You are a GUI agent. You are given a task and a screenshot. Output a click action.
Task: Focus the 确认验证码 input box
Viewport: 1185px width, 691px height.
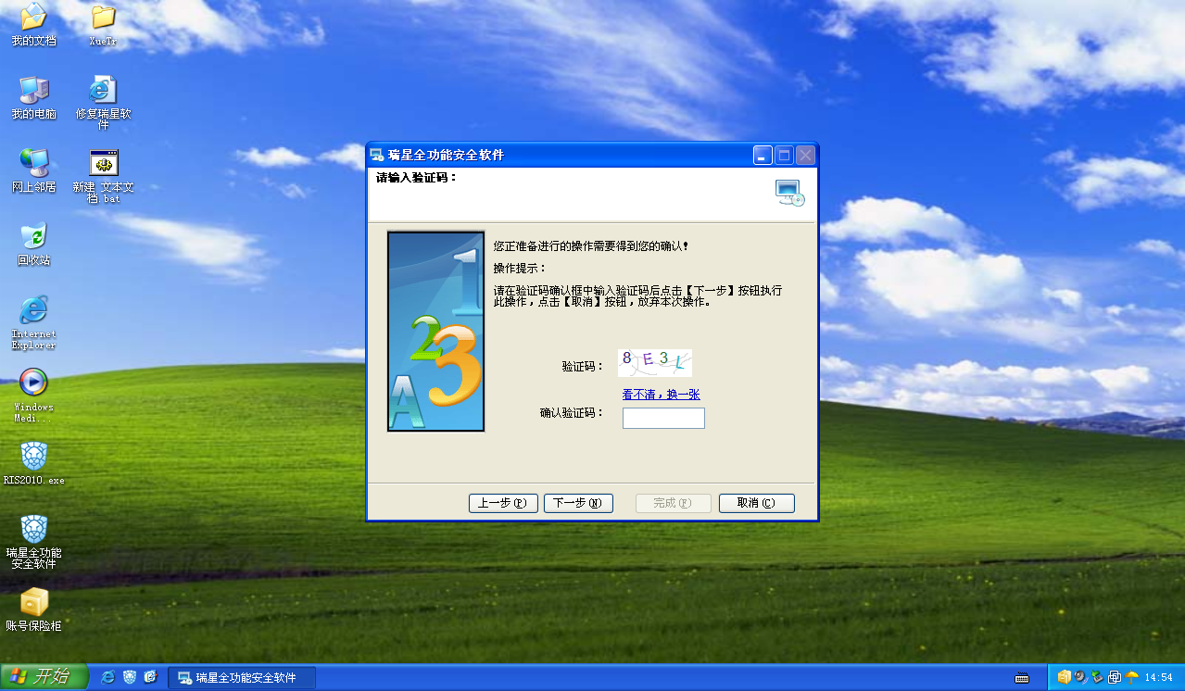[663, 419]
